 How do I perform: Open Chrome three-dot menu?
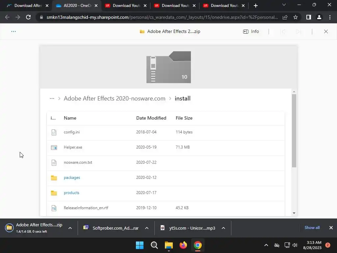(x=330, y=17)
